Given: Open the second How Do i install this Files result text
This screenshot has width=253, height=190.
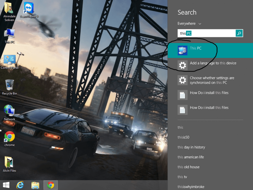Looking at the screenshot, I should coord(209,108).
